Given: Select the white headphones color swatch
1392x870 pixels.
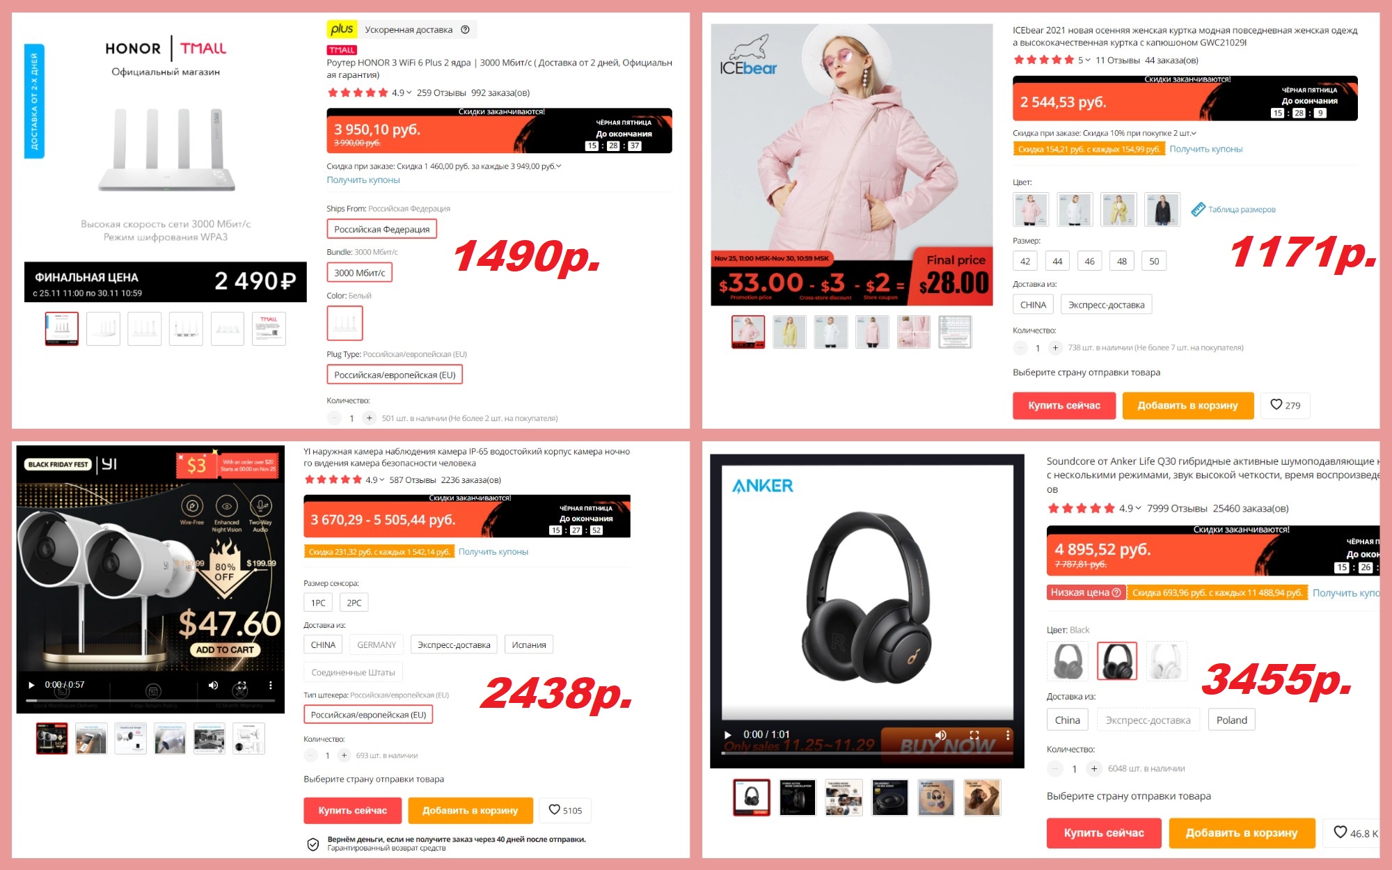Looking at the screenshot, I should [x=1166, y=661].
